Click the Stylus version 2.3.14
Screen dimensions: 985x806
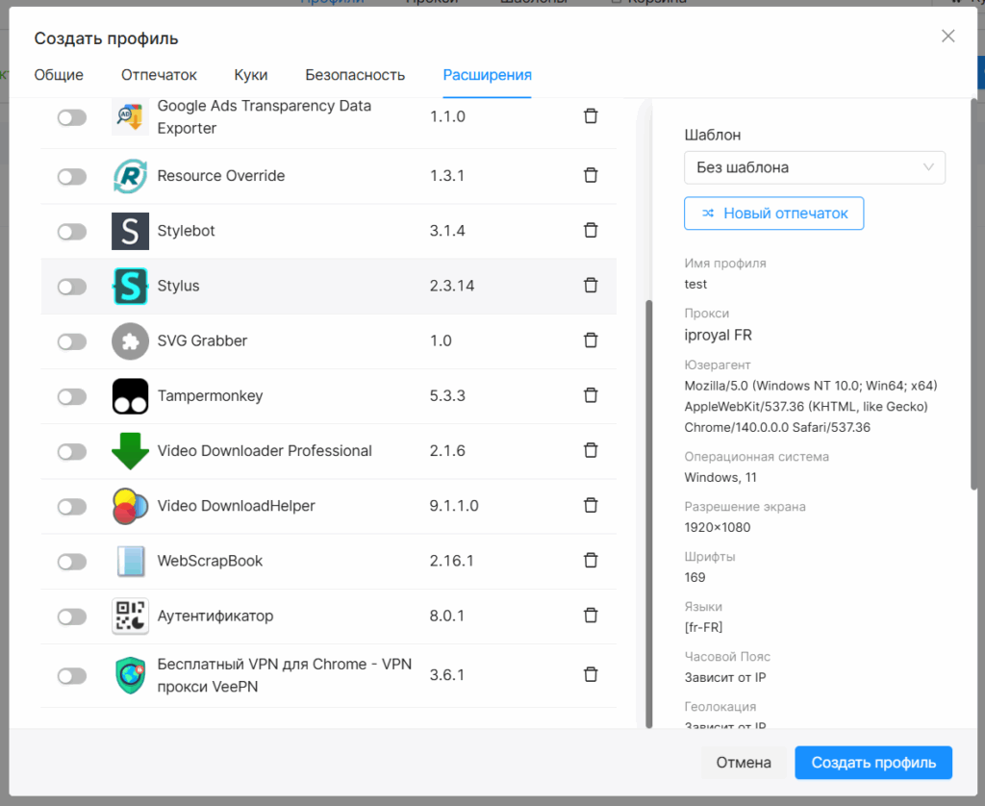[x=452, y=286]
